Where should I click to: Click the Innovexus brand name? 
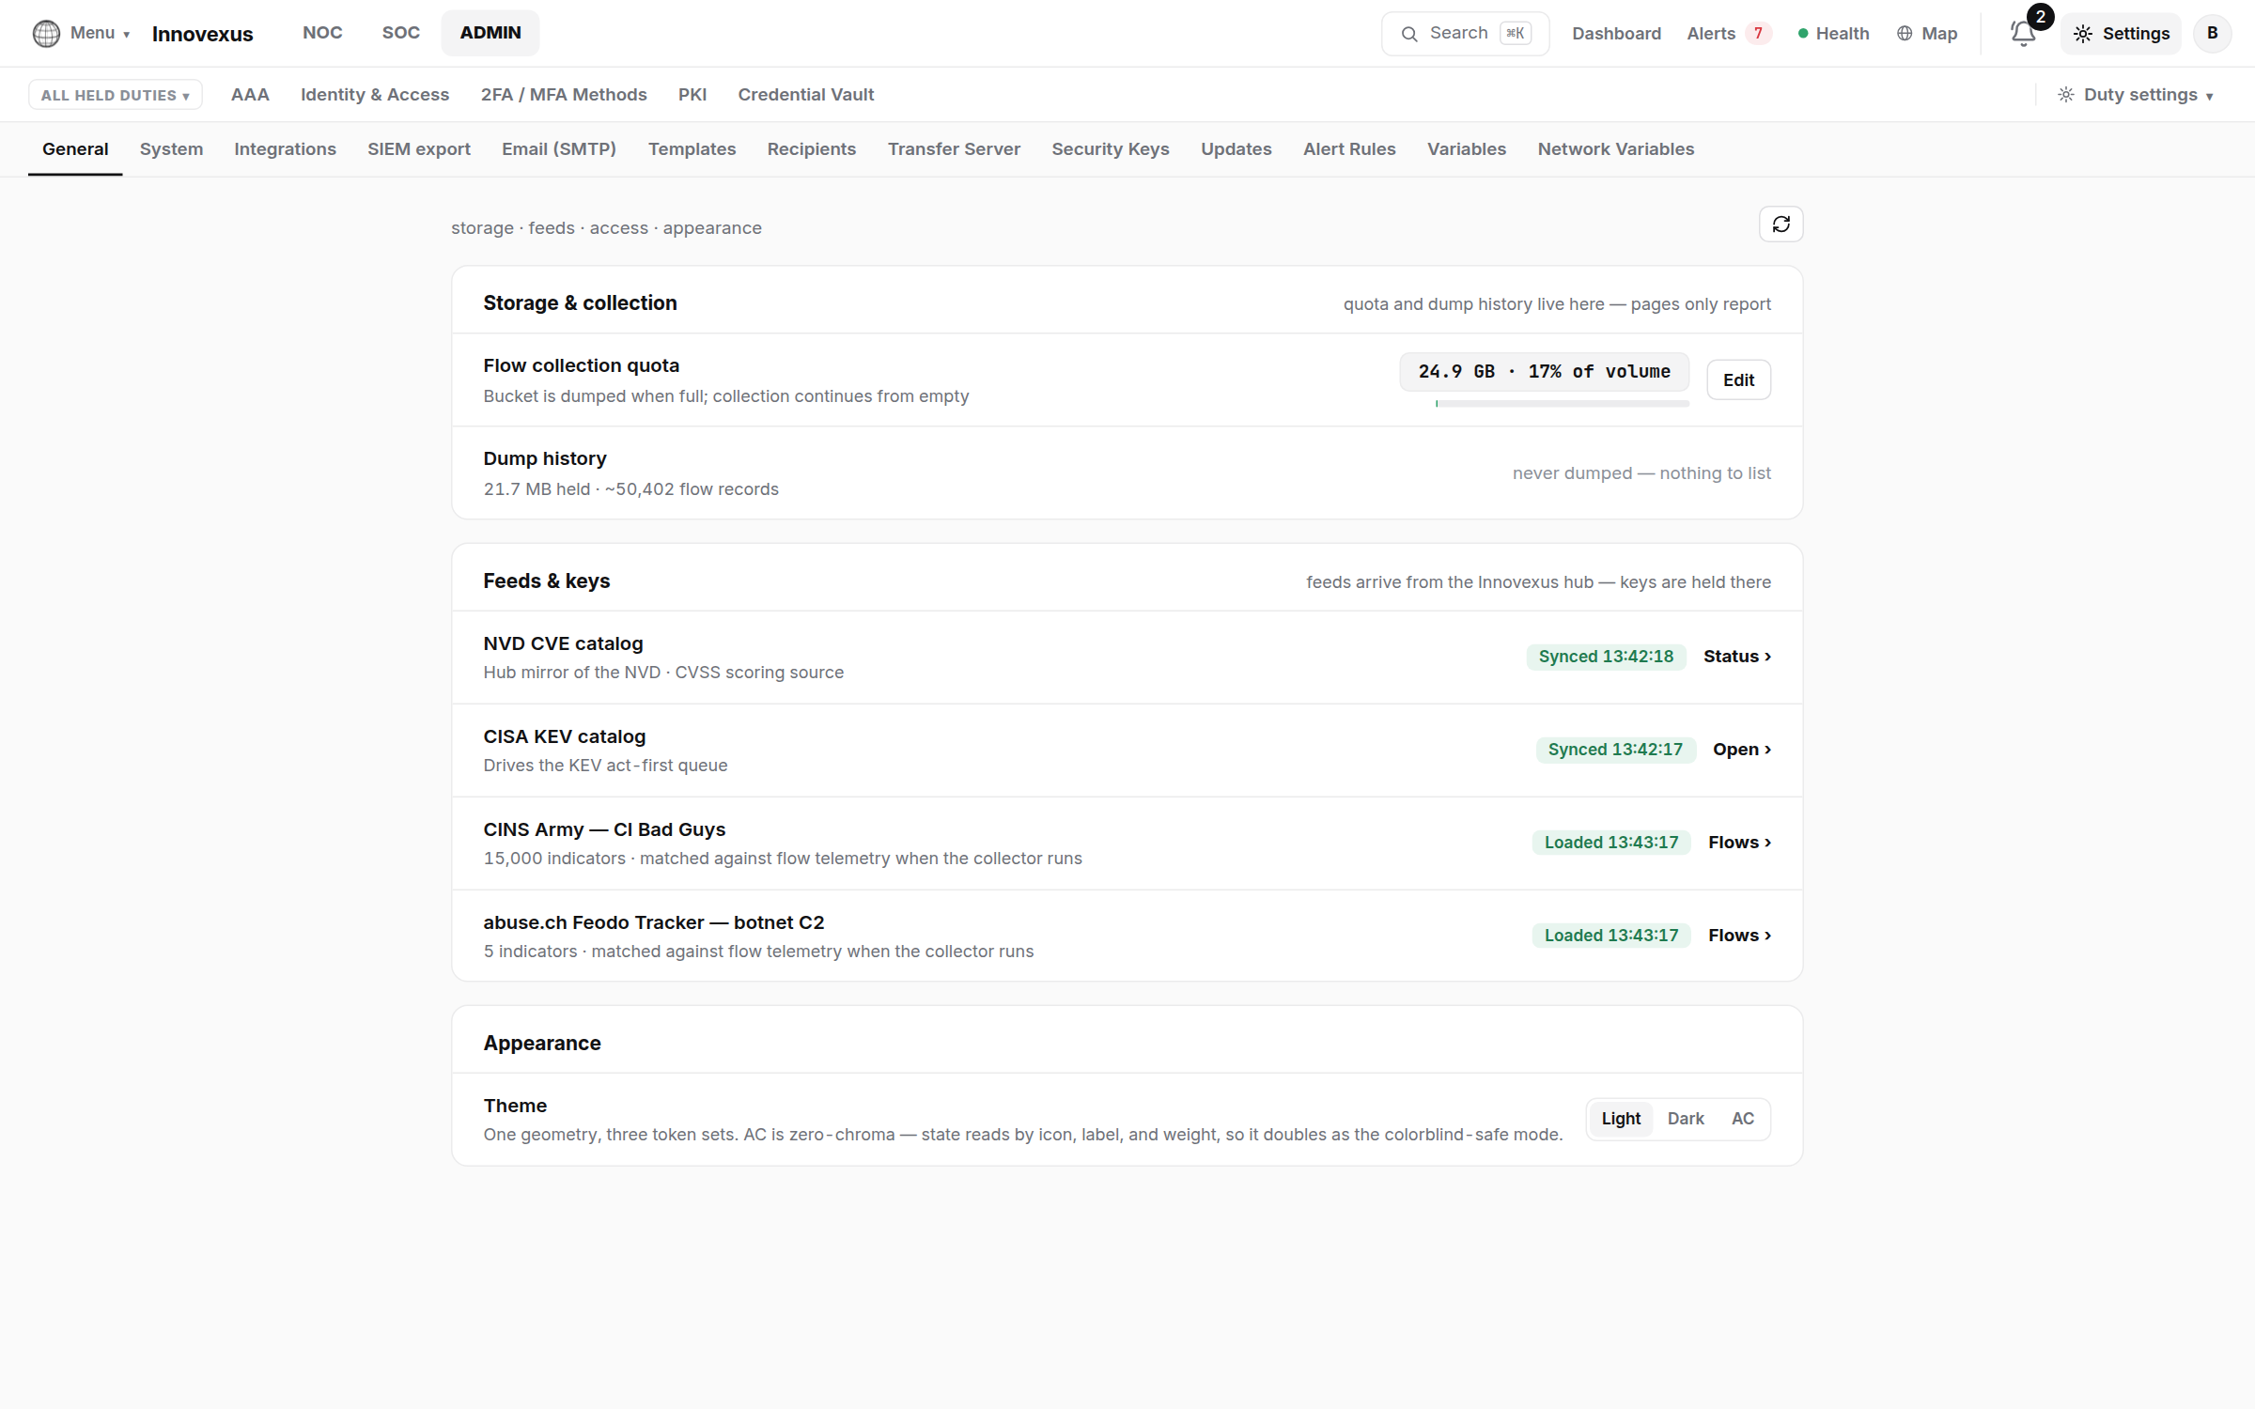click(203, 34)
